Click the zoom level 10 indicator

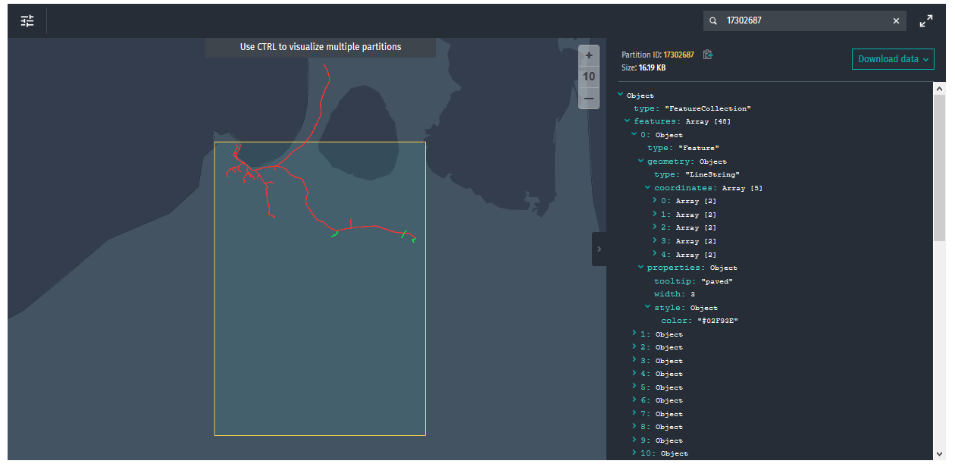click(x=589, y=77)
